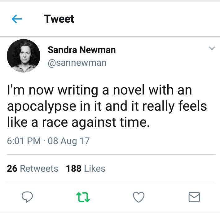Image resolution: width=220 pixels, height=220 pixels.
Task: Tap the 6:01 PM timestamp
Action: coord(24,141)
